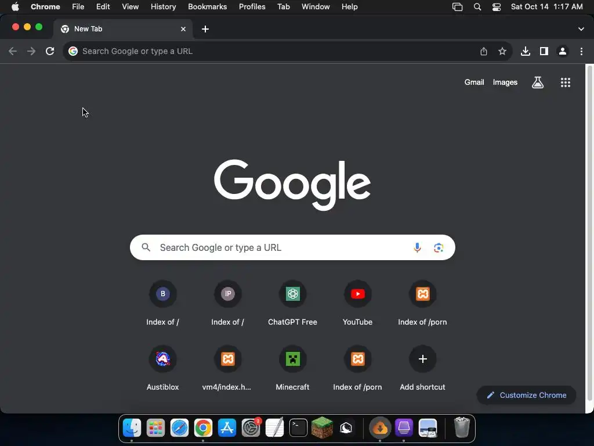Open Spotlight search in the menu bar
The image size is (594, 446).
pos(477,7)
